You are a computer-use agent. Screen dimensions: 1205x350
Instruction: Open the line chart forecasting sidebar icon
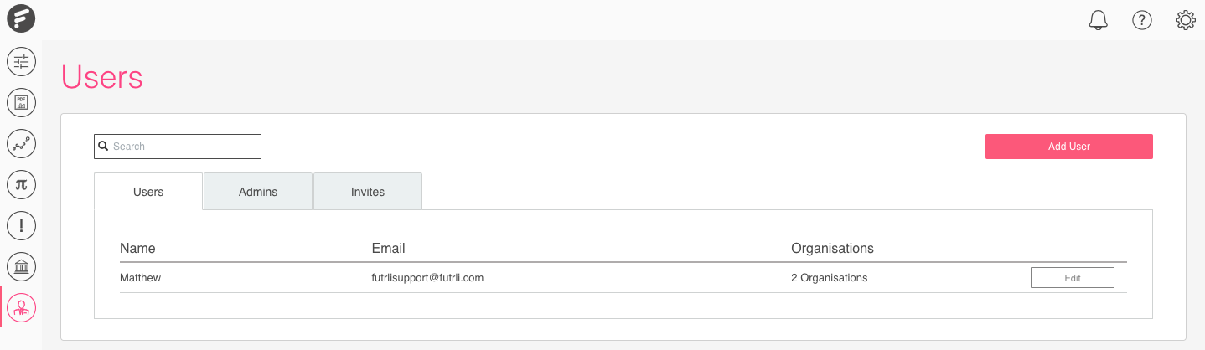[21, 143]
